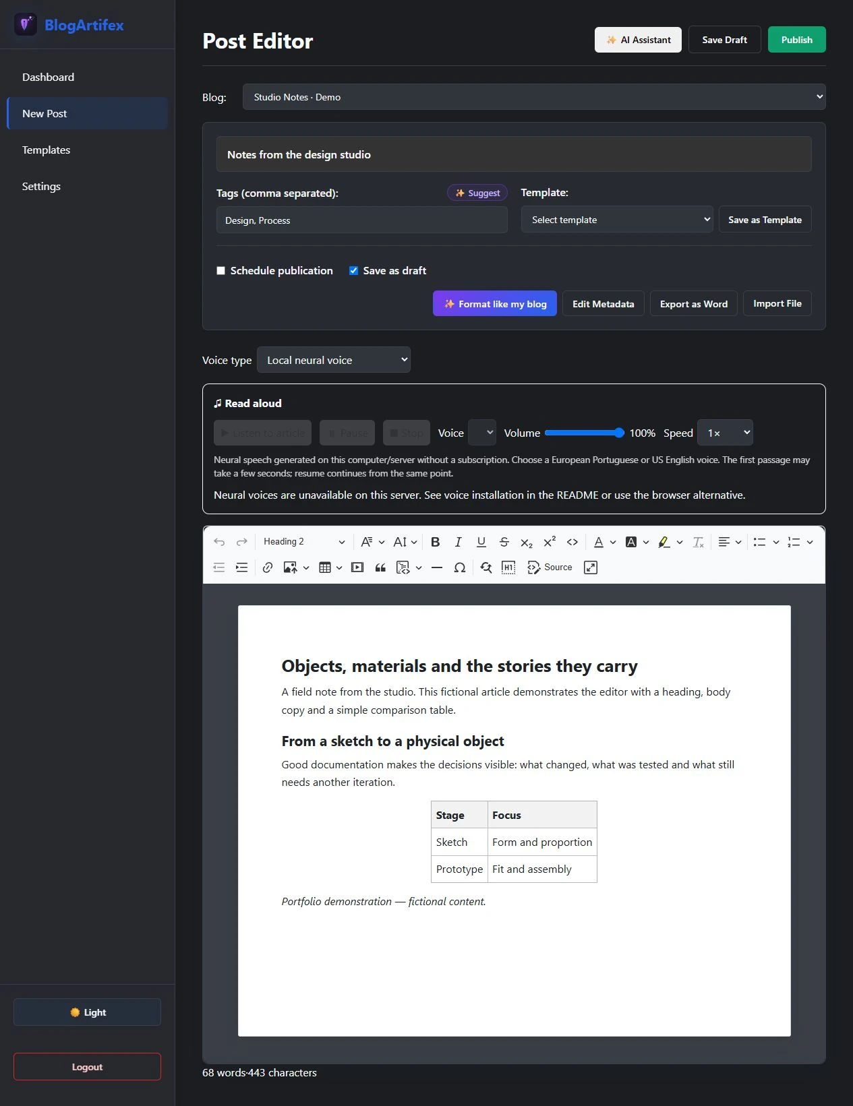Open Templates in sidebar
The height and width of the screenshot is (1106, 853).
tap(88, 150)
